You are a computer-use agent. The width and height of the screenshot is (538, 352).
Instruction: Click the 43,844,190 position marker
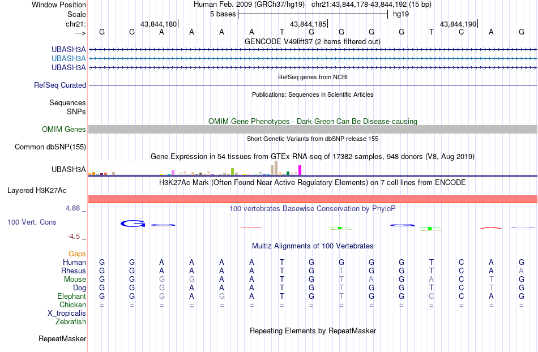tap(458, 24)
